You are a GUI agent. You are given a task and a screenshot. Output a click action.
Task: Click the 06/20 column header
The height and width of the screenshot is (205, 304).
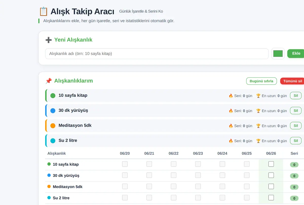point(125,153)
